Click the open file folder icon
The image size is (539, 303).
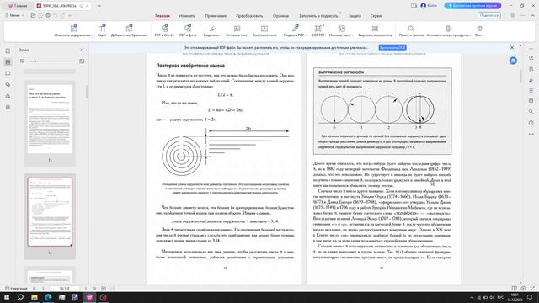[33, 15]
